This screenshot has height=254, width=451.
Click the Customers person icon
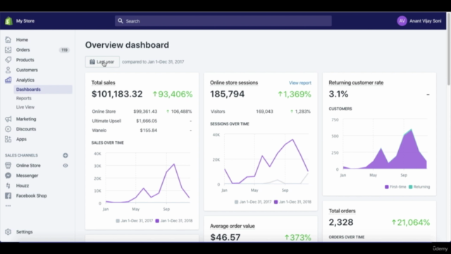coord(8,70)
